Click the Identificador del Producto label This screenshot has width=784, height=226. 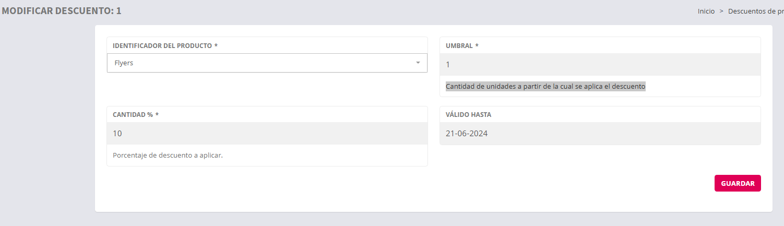pos(162,46)
